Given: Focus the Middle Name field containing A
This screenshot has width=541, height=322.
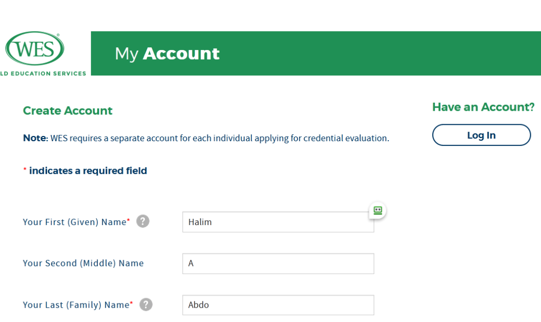Looking at the screenshot, I should (278, 264).
